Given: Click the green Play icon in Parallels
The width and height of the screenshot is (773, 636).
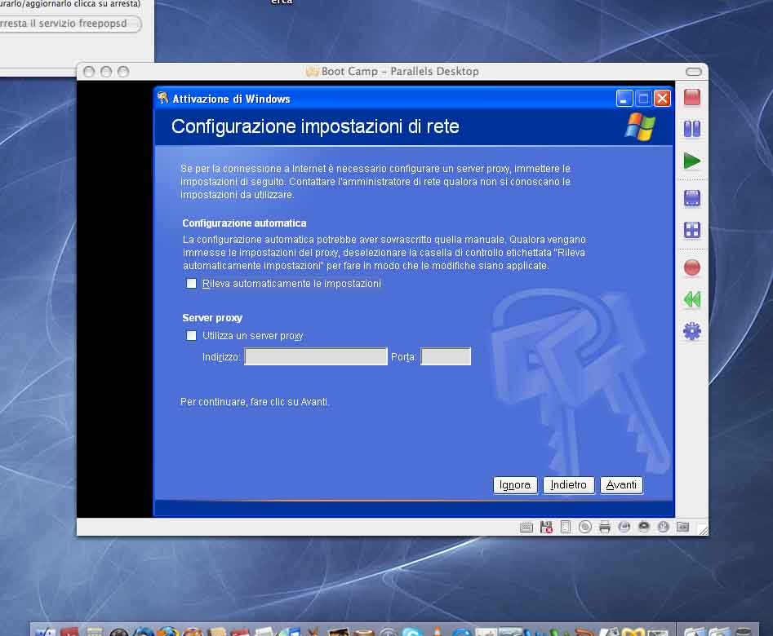Looking at the screenshot, I should [x=692, y=161].
